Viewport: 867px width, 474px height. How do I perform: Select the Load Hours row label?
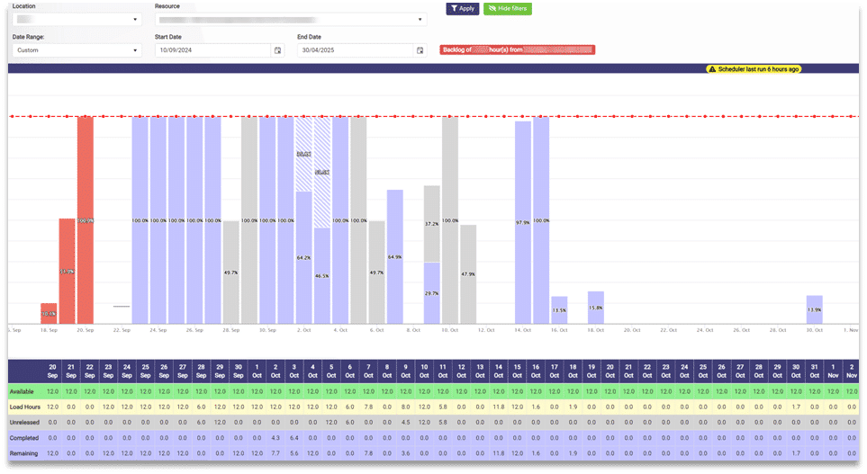(24, 407)
